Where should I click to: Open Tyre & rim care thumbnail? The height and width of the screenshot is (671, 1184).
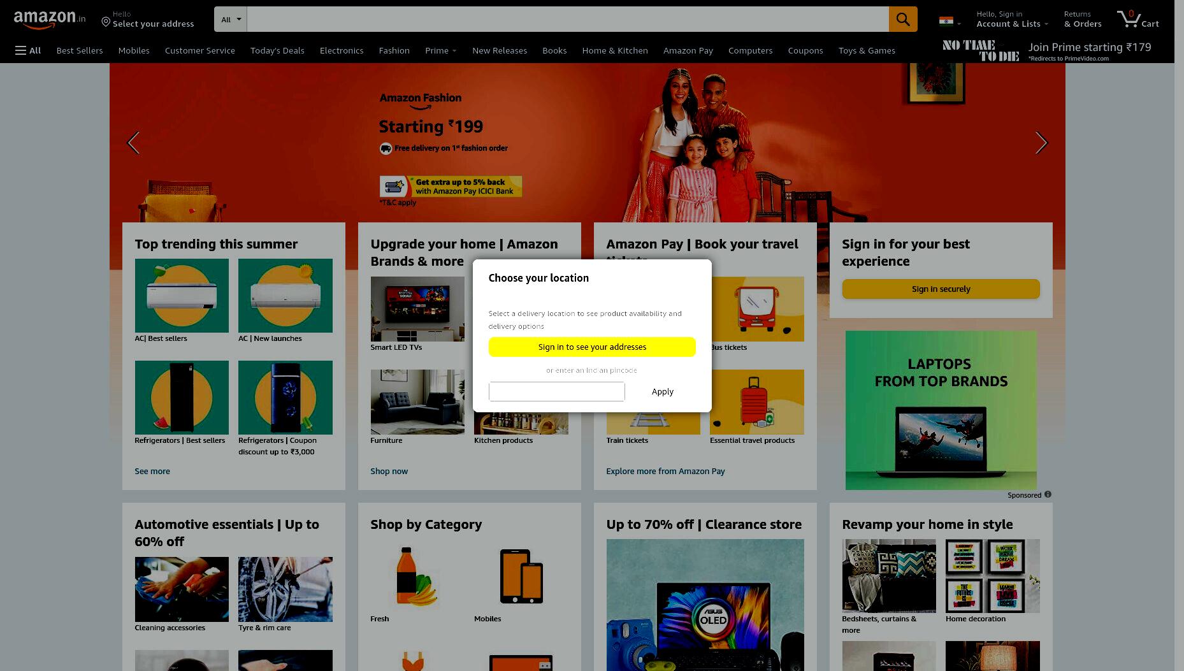(x=285, y=589)
